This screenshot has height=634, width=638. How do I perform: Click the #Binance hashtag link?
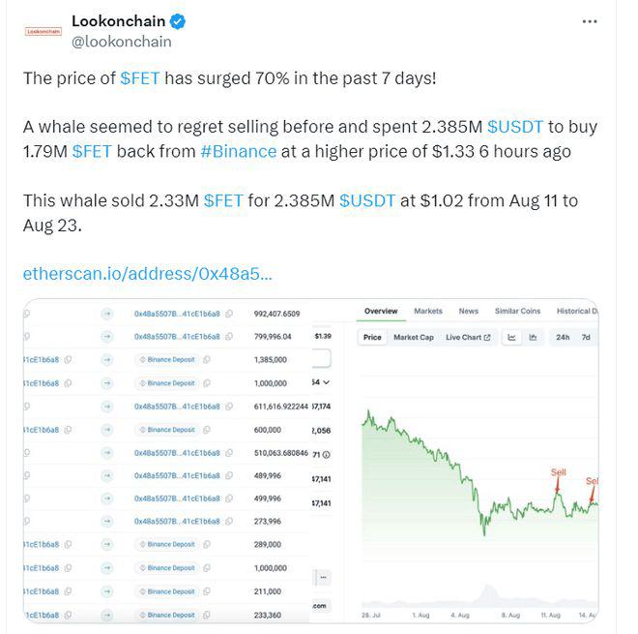(239, 152)
